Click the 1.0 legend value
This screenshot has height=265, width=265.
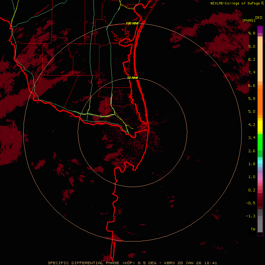pos(252,177)
